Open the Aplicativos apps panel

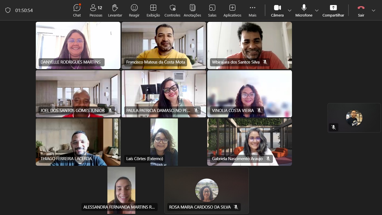point(232,10)
